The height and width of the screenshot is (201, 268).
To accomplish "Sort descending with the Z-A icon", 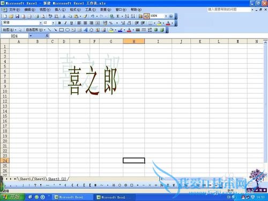I will tap(133, 16).
